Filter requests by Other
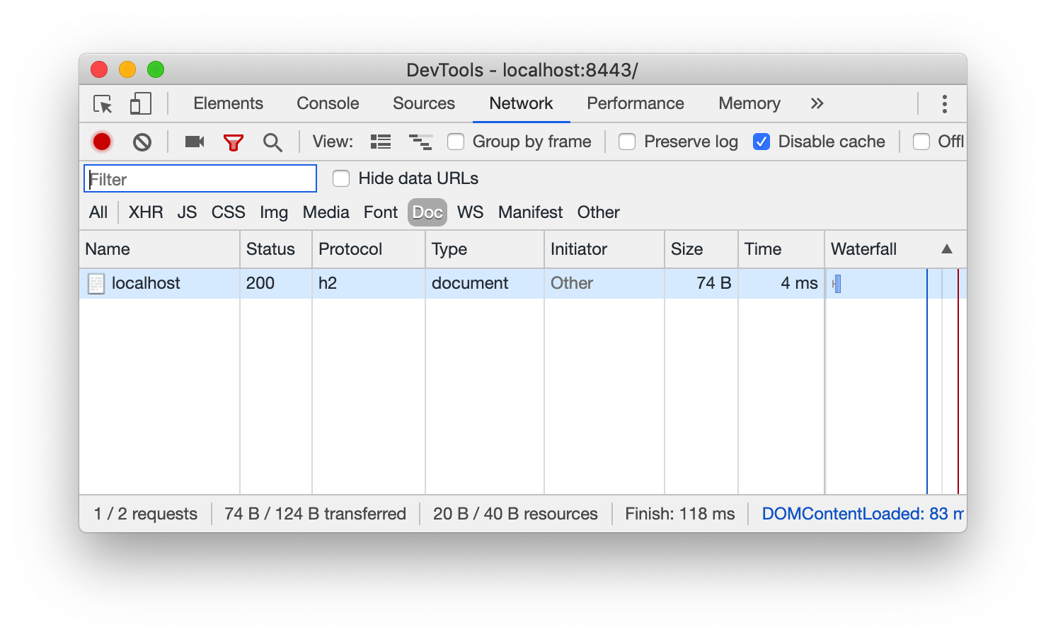The height and width of the screenshot is (637, 1046). tap(598, 212)
